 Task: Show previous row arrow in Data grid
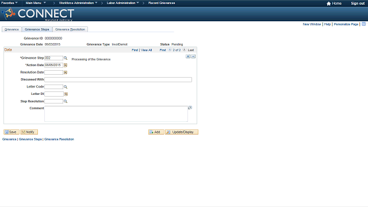170,50
